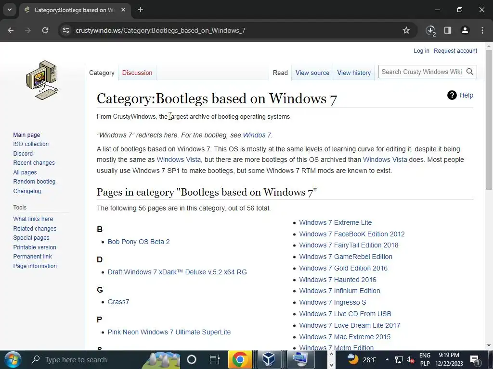
Task: Open the Windows Start button
Action: click(x=13, y=359)
